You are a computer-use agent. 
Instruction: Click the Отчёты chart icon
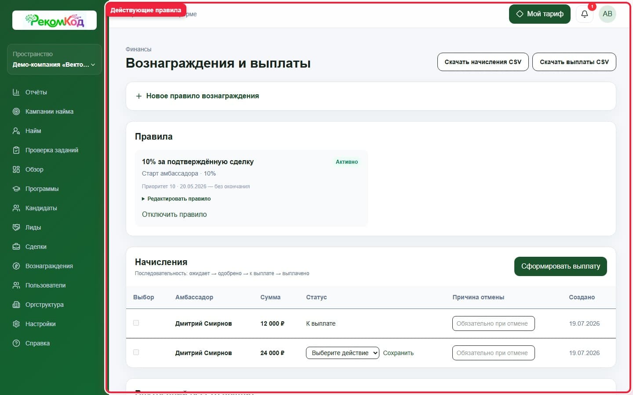coord(16,92)
